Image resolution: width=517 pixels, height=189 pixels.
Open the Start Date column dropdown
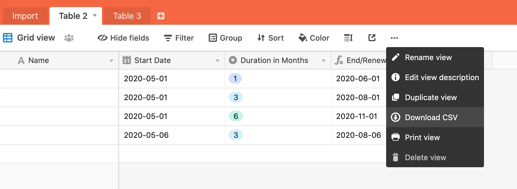click(x=218, y=61)
